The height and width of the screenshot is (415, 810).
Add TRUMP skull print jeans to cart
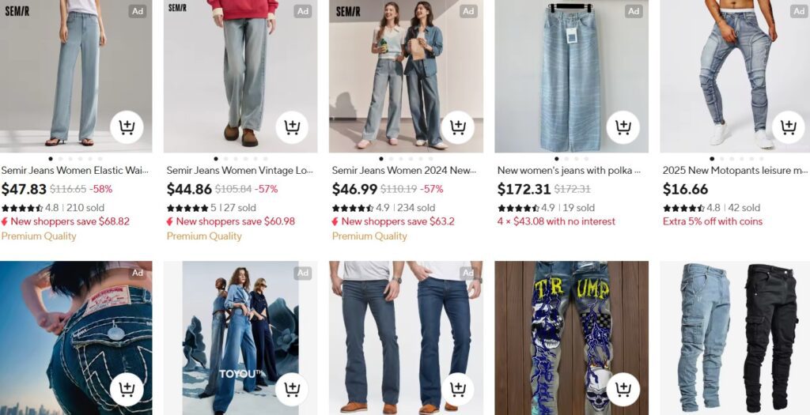pyautogui.click(x=623, y=389)
